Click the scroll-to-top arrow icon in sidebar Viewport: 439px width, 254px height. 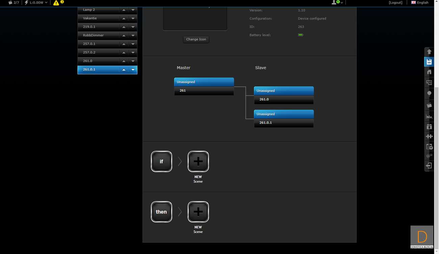pyautogui.click(x=429, y=52)
